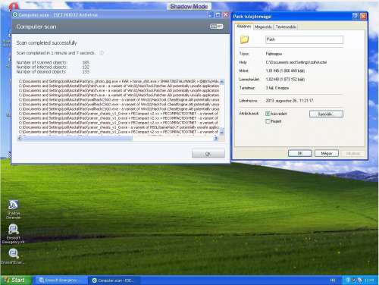379x285 pixels.
Task: Click the scan log scroll-up arrow
Action: coord(221,82)
